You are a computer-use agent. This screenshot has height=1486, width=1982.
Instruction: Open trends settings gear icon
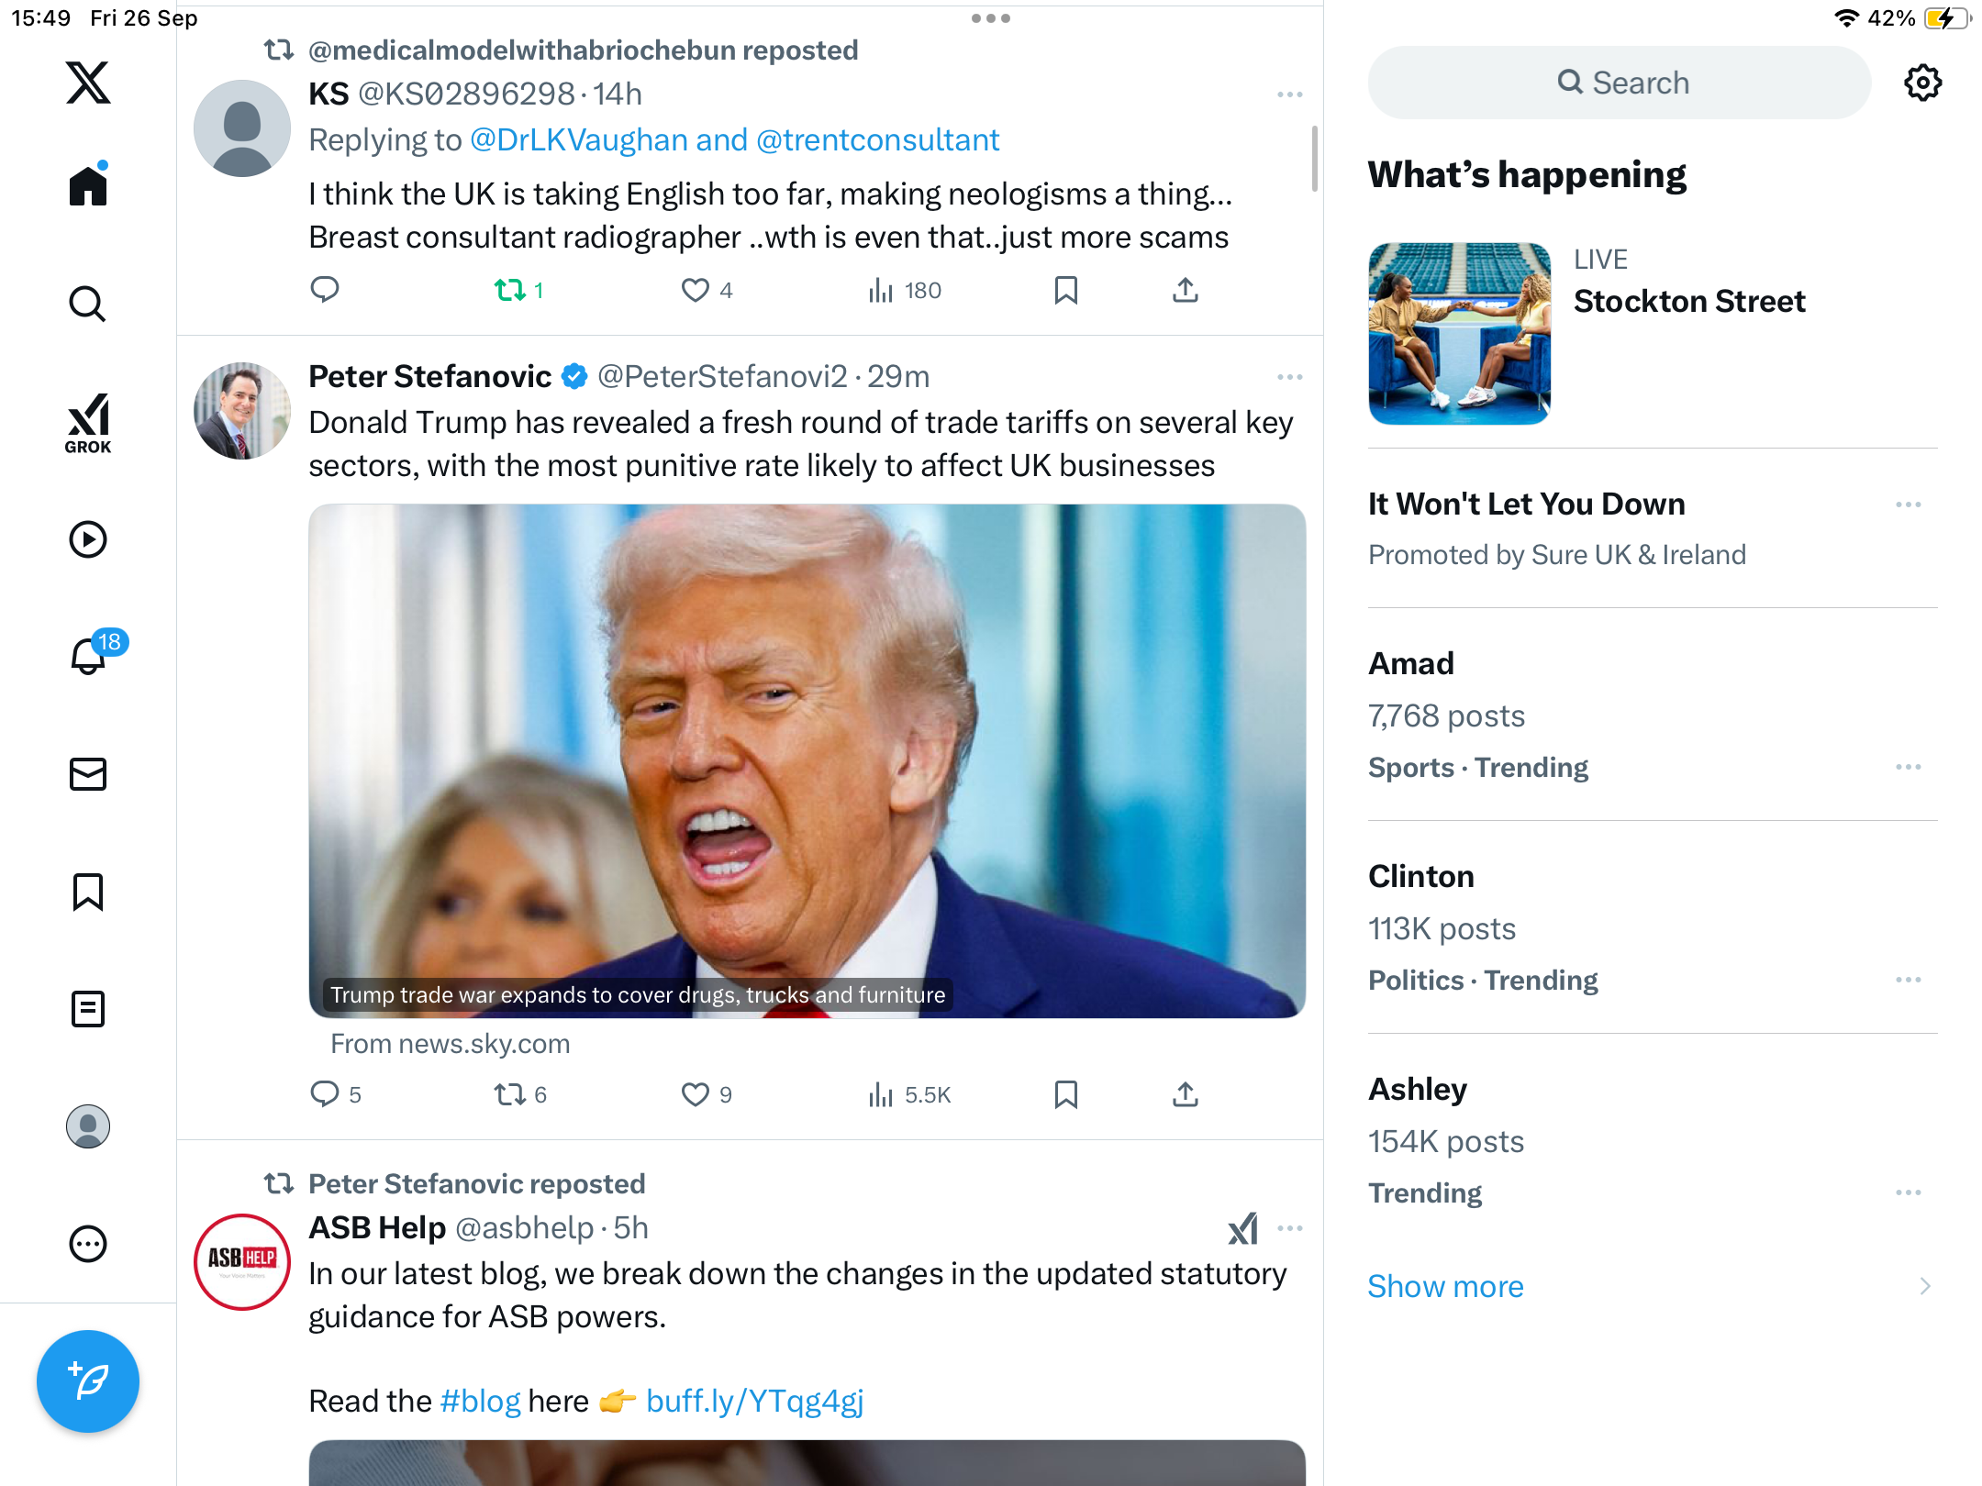pos(1922,83)
